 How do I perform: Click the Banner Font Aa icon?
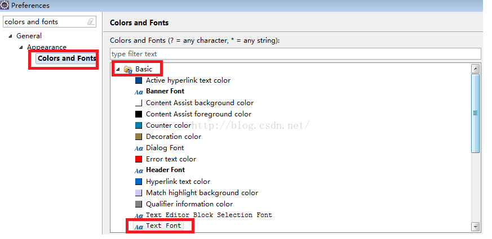click(139, 92)
